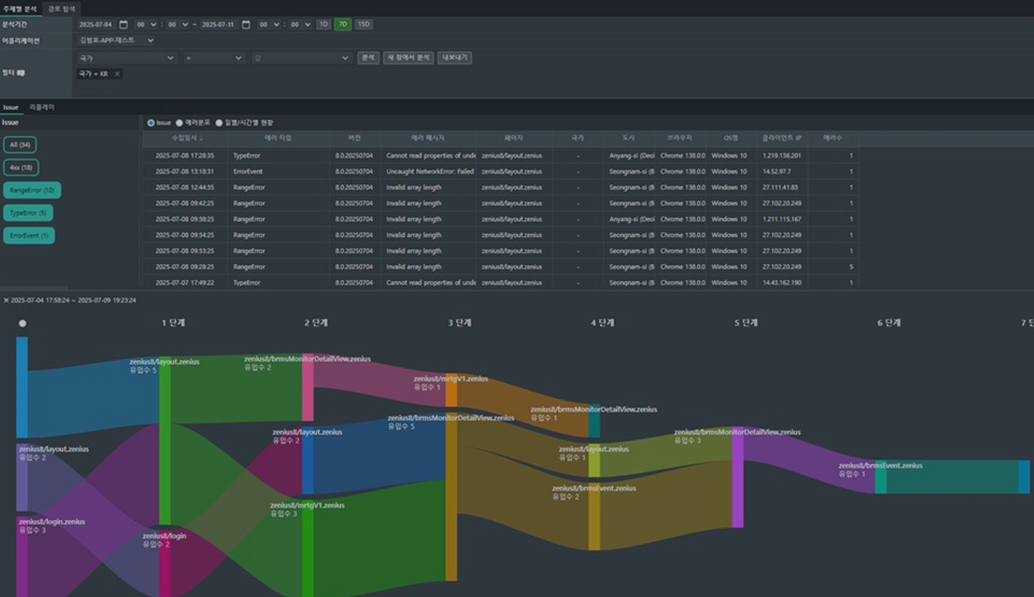Sort by 수집일시 column header arrow

pos(201,139)
